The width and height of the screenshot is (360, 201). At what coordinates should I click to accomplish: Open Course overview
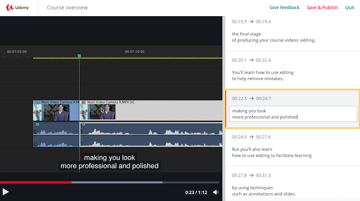[67, 8]
